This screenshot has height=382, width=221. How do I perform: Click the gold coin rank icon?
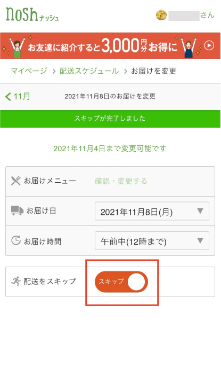pos(161,15)
